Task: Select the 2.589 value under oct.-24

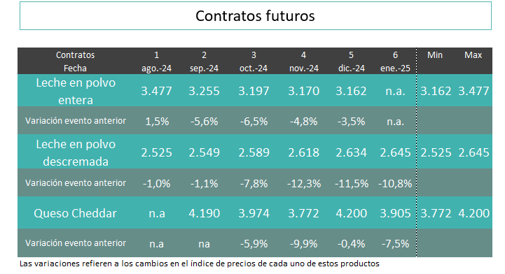Action: (x=254, y=152)
